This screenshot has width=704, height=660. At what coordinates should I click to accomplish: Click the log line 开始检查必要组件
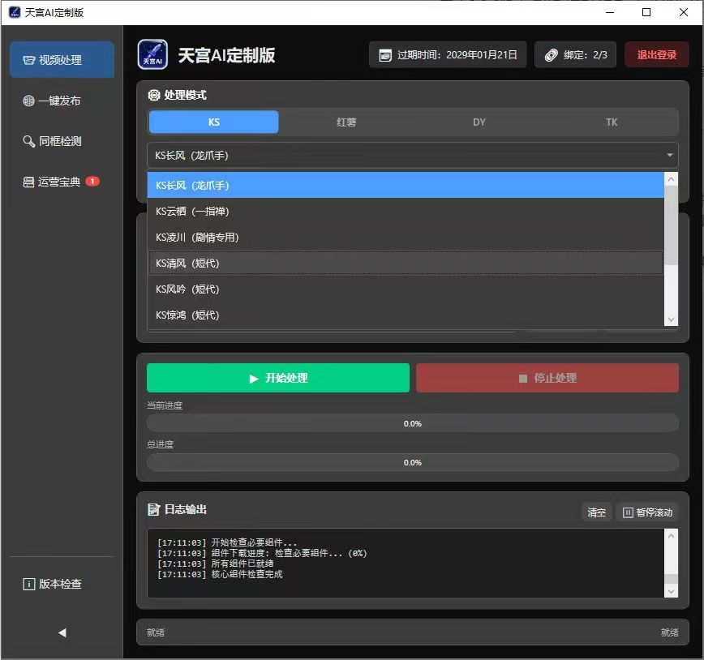click(227, 542)
